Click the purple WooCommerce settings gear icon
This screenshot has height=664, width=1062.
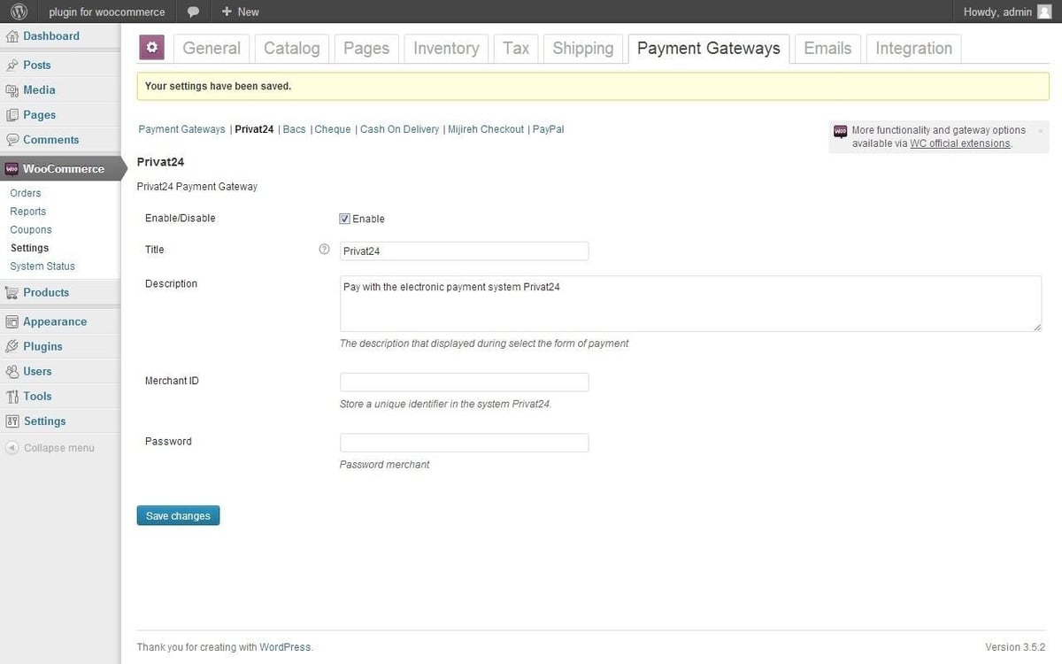(151, 48)
